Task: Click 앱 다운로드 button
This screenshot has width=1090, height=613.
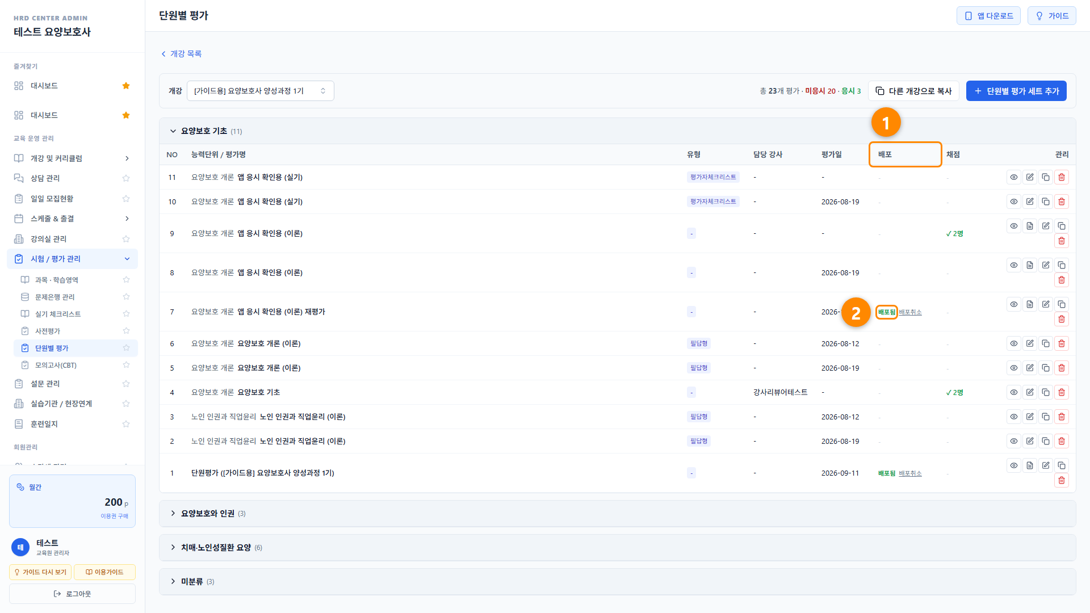Action: [988, 16]
